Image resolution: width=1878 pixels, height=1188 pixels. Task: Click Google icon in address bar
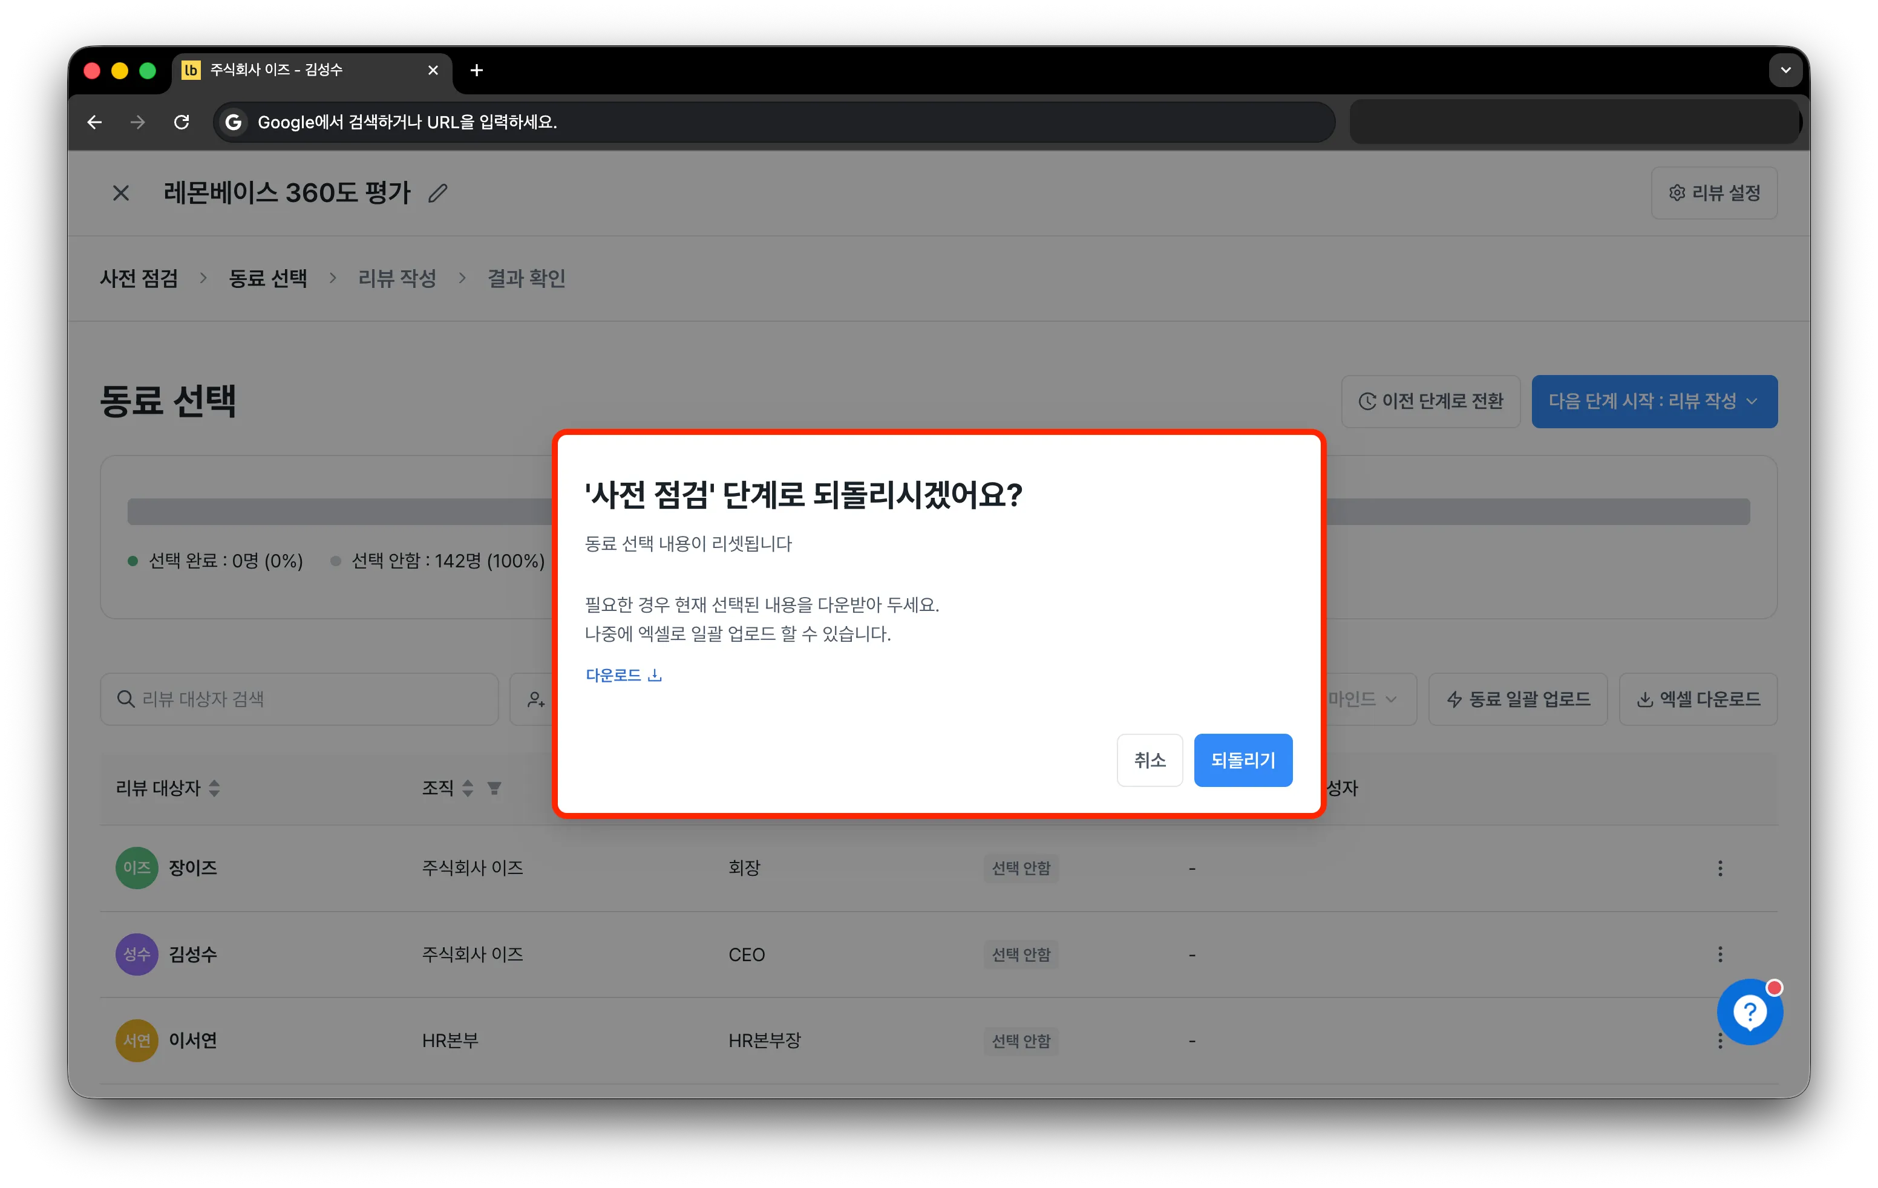pos(233,122)
